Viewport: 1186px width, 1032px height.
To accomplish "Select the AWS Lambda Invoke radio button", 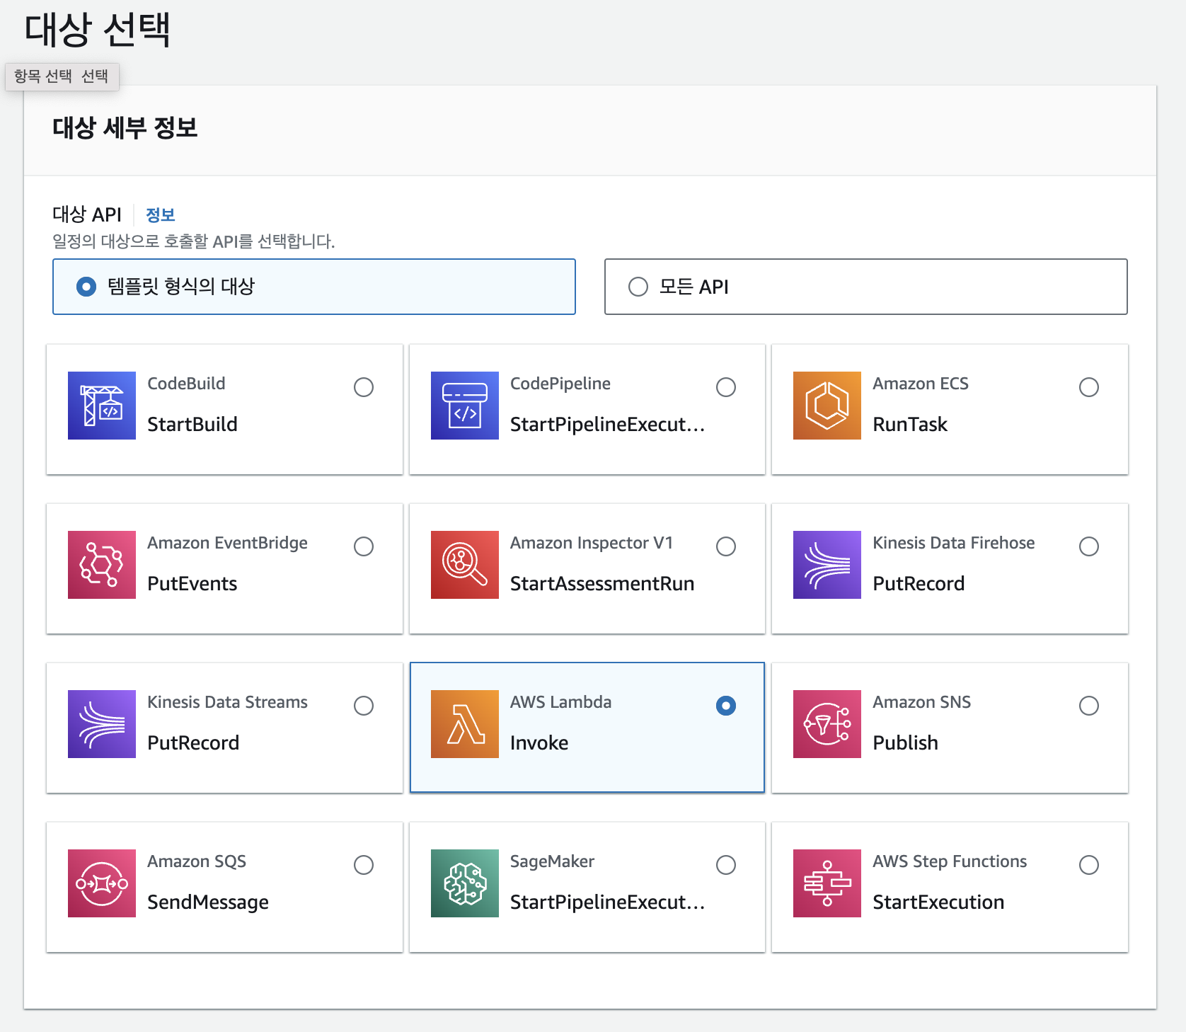I will click(x=726, y=706).
